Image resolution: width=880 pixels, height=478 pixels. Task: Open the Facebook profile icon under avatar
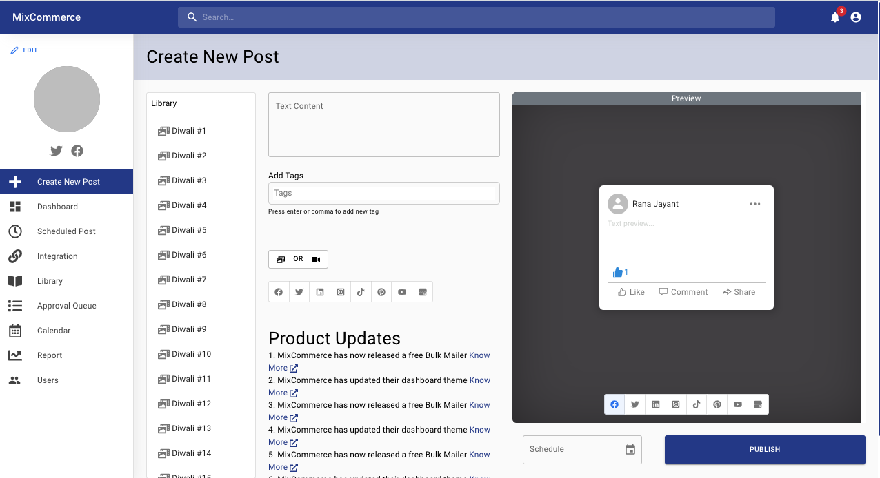(77, 151)
